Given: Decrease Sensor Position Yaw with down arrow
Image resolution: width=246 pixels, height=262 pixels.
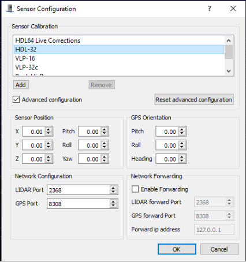Looking at the screenshot, I should (x=104, y=161).
